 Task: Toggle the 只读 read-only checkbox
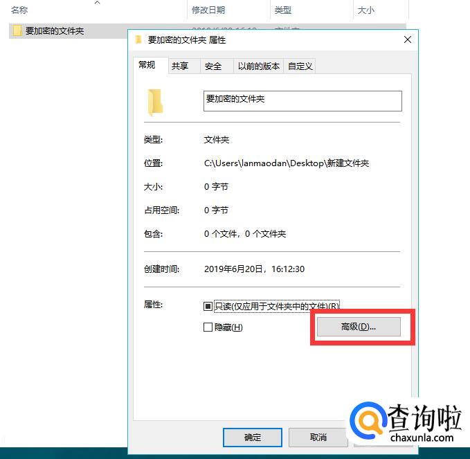point(208,306)
